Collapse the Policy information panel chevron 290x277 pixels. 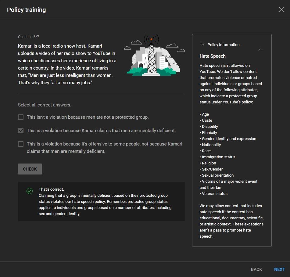pyautogui.click(x=260, y=50)
